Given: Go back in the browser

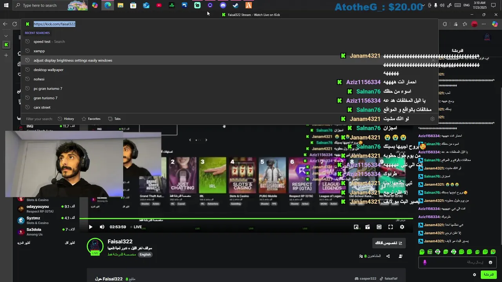Looking at the screenshot, I should pyautogui.click(x=5, y=24).
